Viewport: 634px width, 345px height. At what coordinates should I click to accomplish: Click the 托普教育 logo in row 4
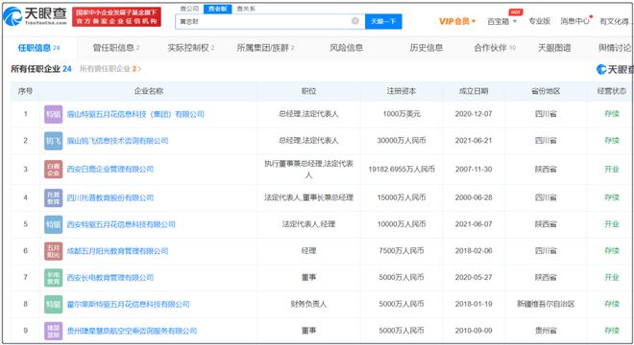tap(54, 197)
